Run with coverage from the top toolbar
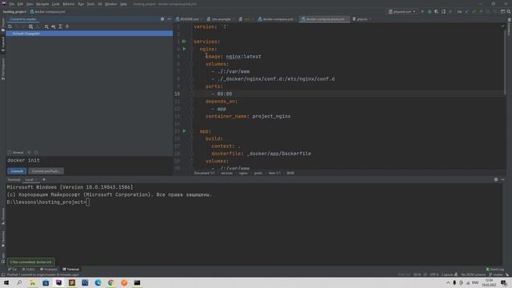 click(x=436, y=11)
